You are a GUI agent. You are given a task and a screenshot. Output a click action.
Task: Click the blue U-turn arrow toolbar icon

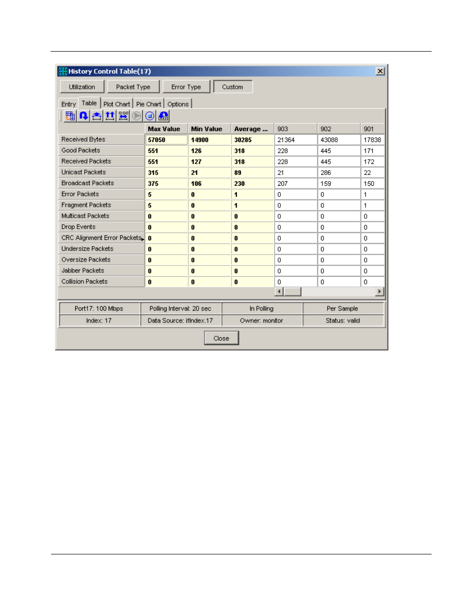[x=84, y=116]
